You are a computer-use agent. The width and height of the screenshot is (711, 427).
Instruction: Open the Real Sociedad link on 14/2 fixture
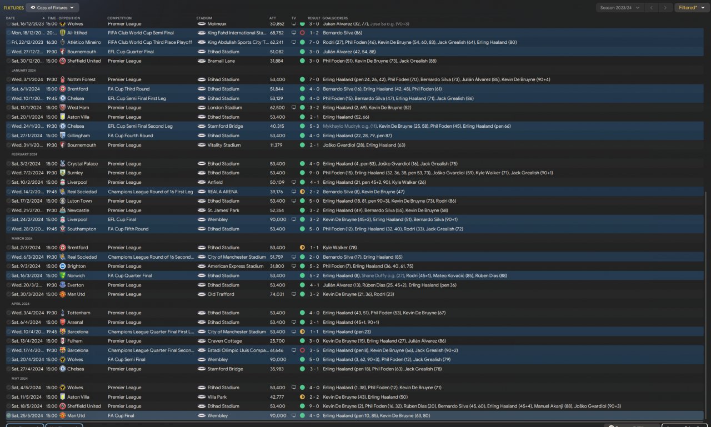[81, 192]
